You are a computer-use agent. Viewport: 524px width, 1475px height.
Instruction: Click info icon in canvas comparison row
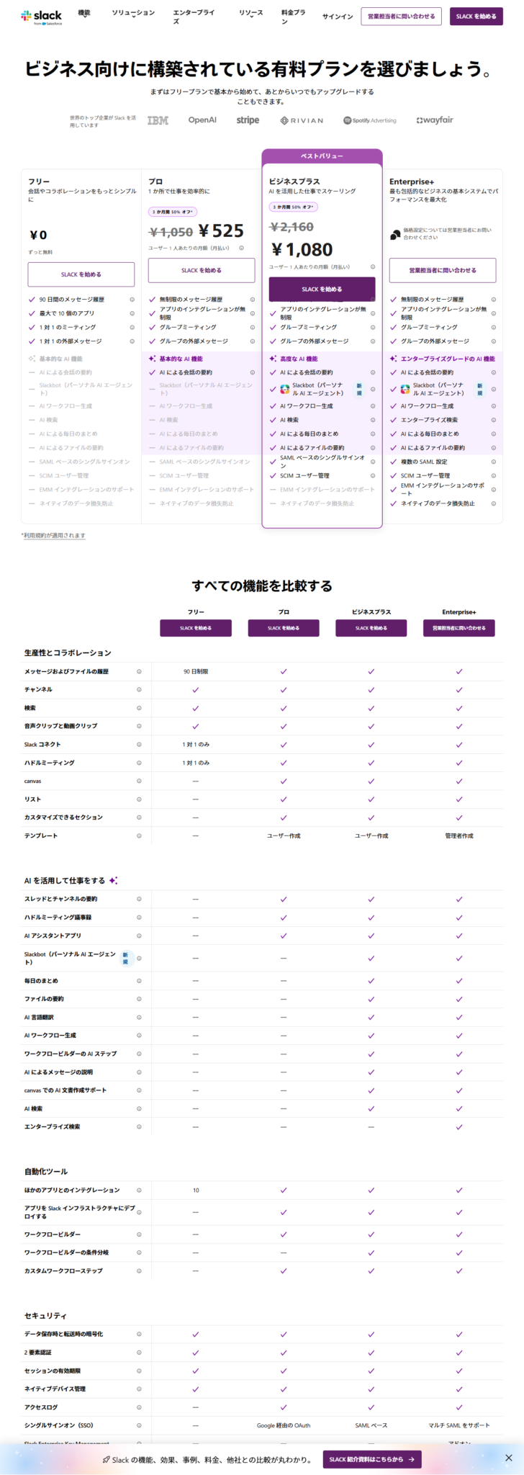(139, 781)
